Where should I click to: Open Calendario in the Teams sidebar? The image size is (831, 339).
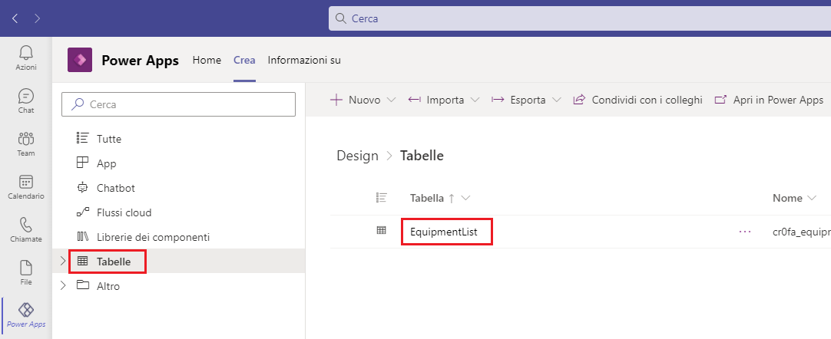(x=26, y=186)
